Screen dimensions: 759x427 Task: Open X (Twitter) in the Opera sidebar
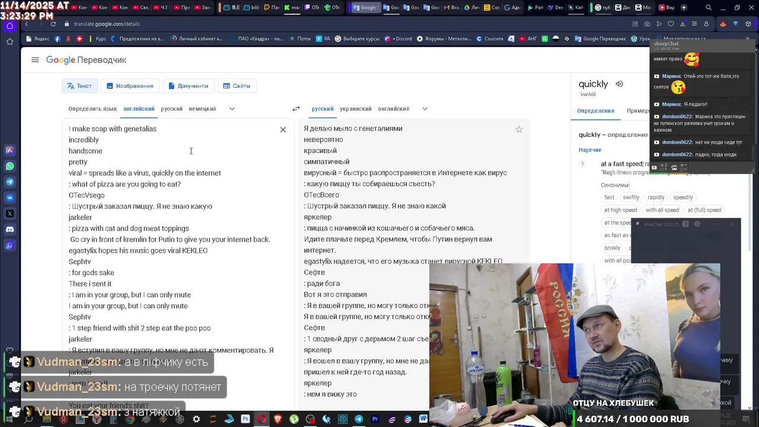click(9, 213)
